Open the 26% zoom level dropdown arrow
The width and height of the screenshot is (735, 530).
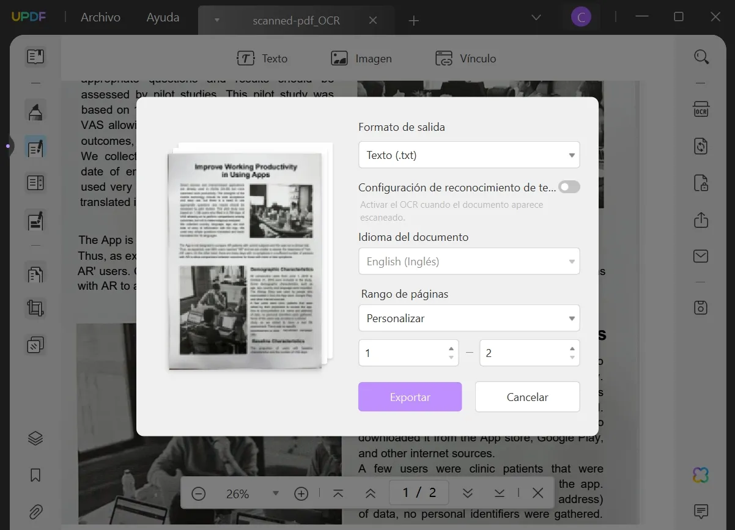click(275, 493)
